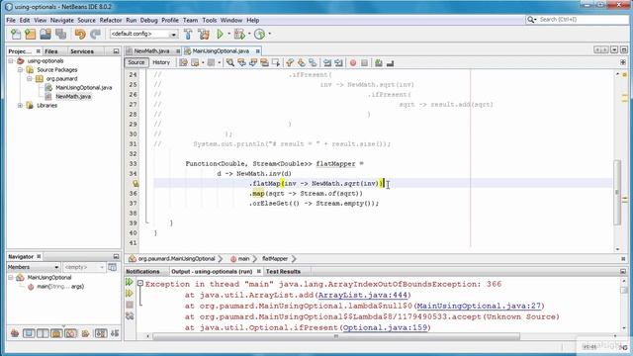The width and height of the screenshot is (633, 356).
Task: Select main(String... args) in Navigator
Action: 60,287
